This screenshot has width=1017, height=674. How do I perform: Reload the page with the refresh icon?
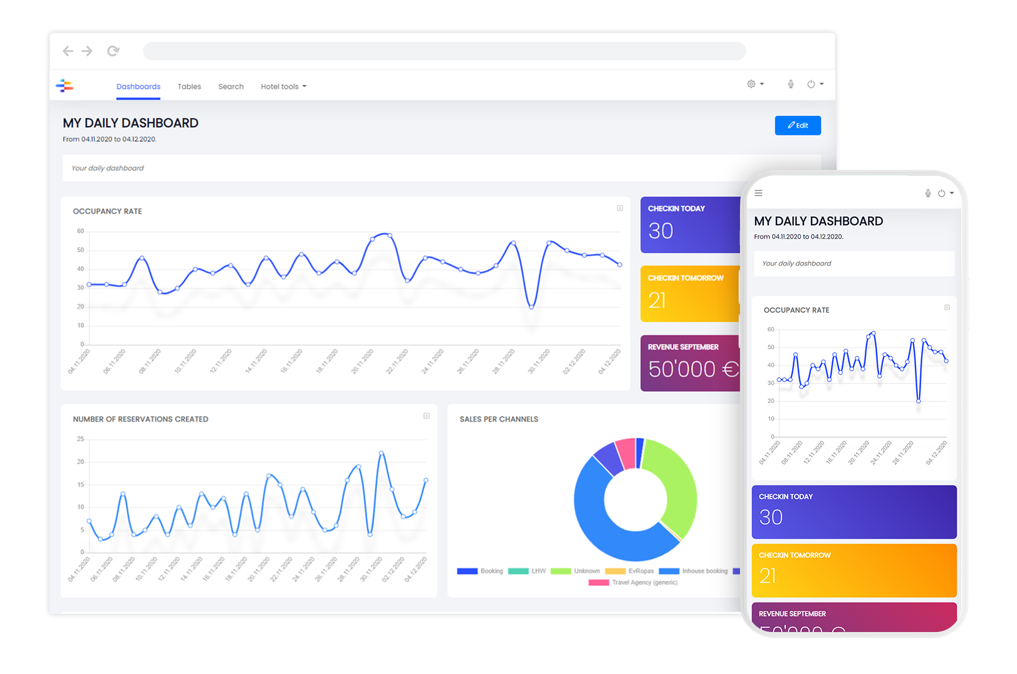point(113,51)
